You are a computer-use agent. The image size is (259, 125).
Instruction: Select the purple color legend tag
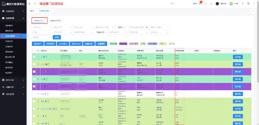coord(123,44)
